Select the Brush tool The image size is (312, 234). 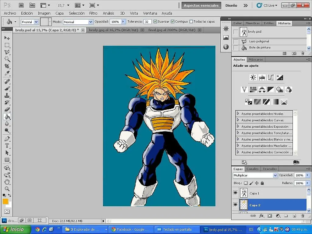7,88
